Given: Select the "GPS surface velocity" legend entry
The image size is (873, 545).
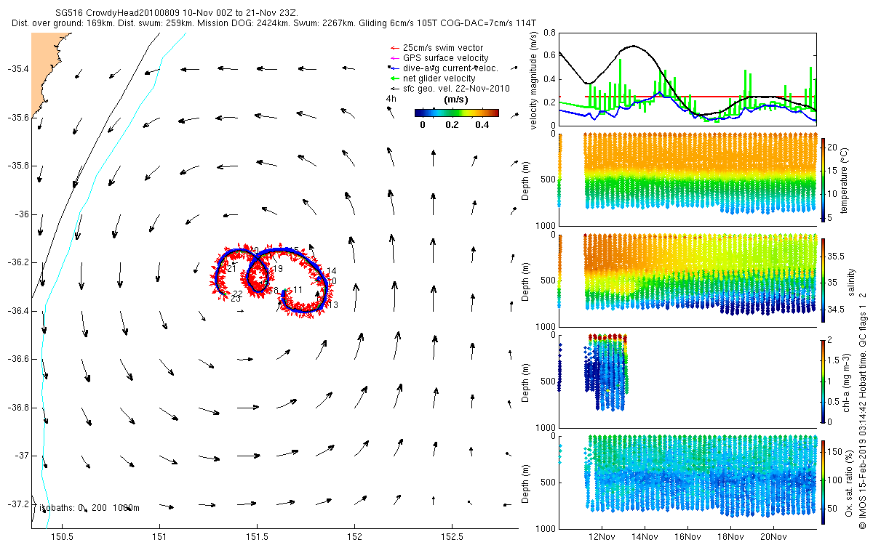Looking at the screenshot, I should pos(445,58).
